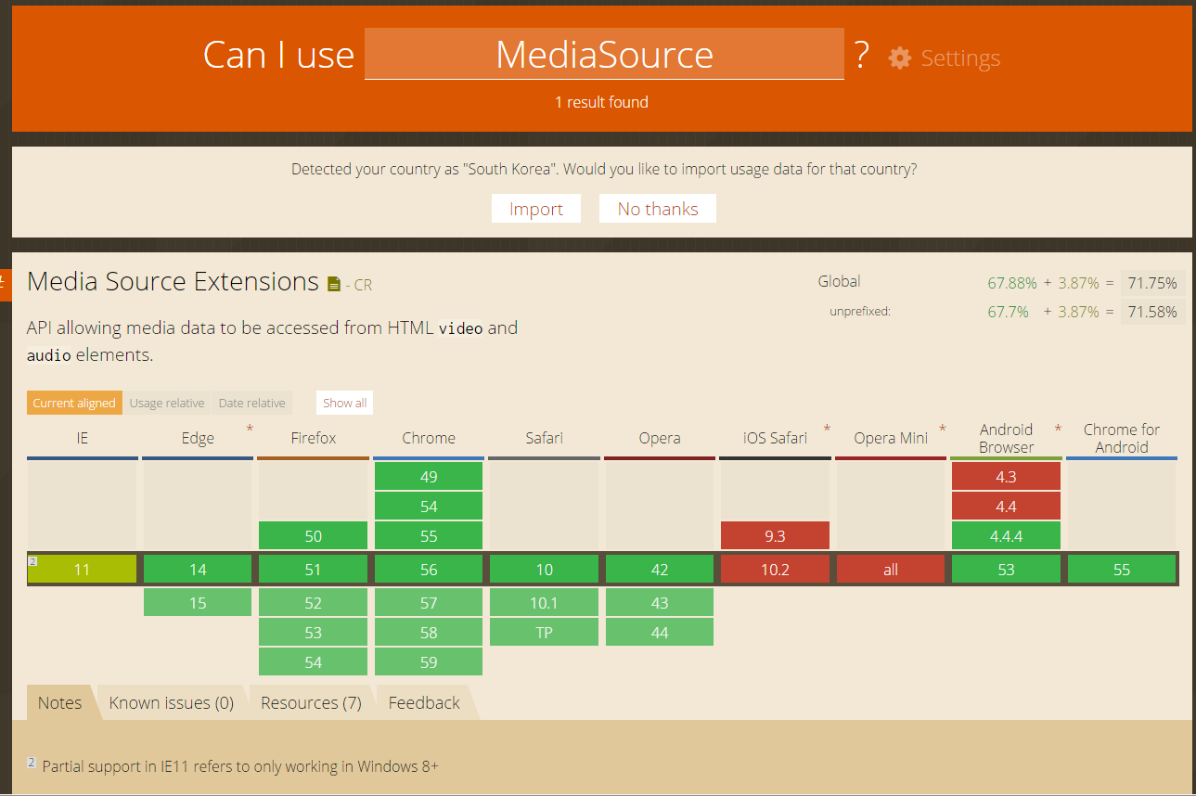
Task: Select the Chrome 59 cell
Action: (429, 662)
